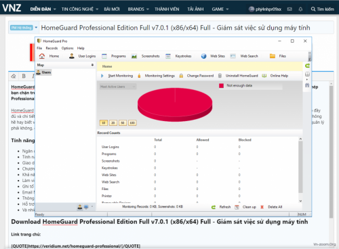
Task: Click the forum editor vertical scrollbar
Action: point(331,151)
